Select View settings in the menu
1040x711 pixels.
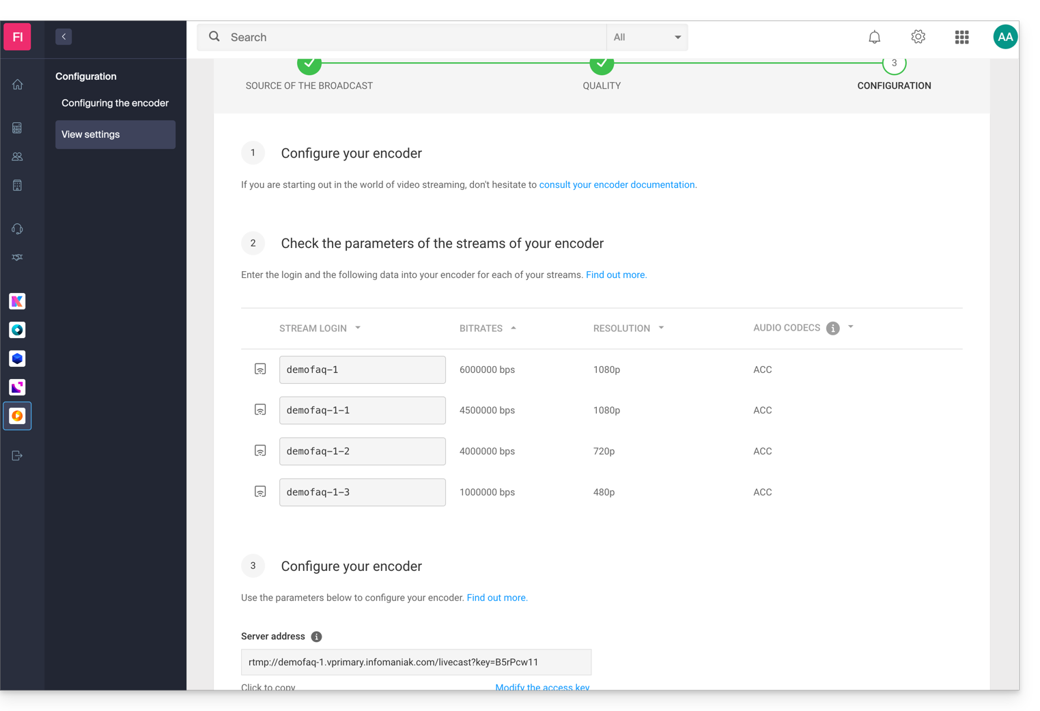[115, 135]
